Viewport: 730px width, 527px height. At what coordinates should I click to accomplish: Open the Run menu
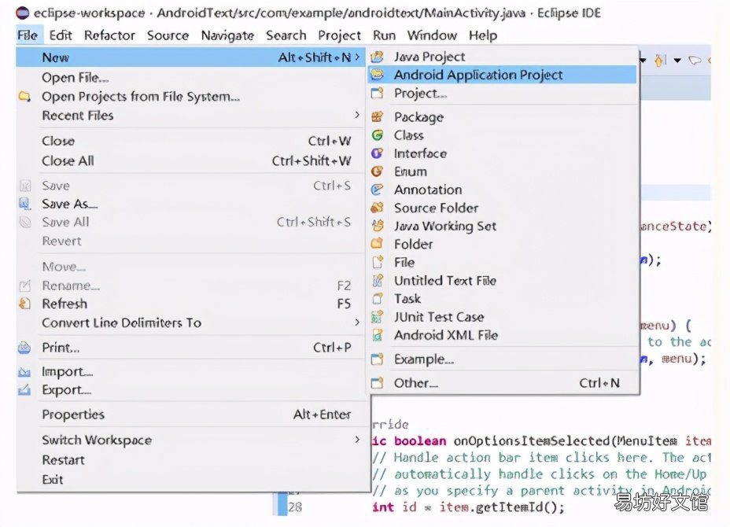pyautogui.click(x=384, y=35)
